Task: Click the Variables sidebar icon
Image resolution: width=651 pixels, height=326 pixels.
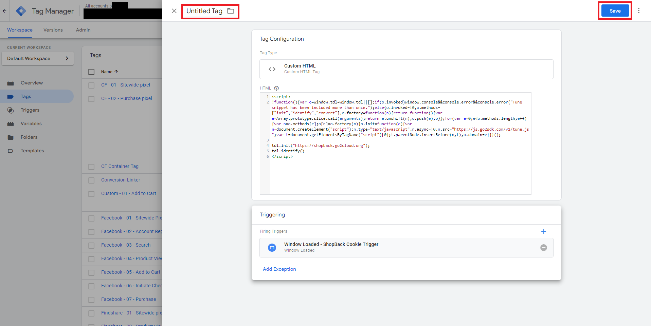Action: pyautogui.click(x=11, y=124)
